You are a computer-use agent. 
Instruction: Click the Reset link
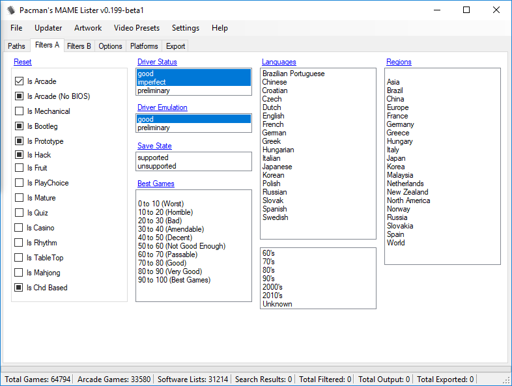(x=23, y=62)
